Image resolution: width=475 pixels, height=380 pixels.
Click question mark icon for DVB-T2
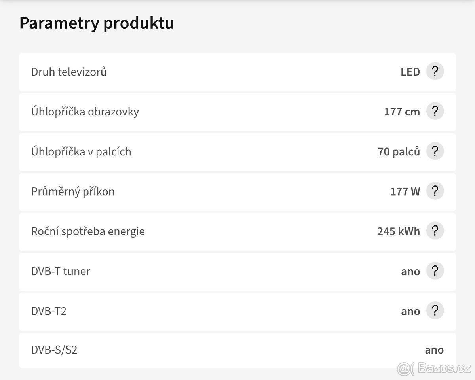coord(435,311)
